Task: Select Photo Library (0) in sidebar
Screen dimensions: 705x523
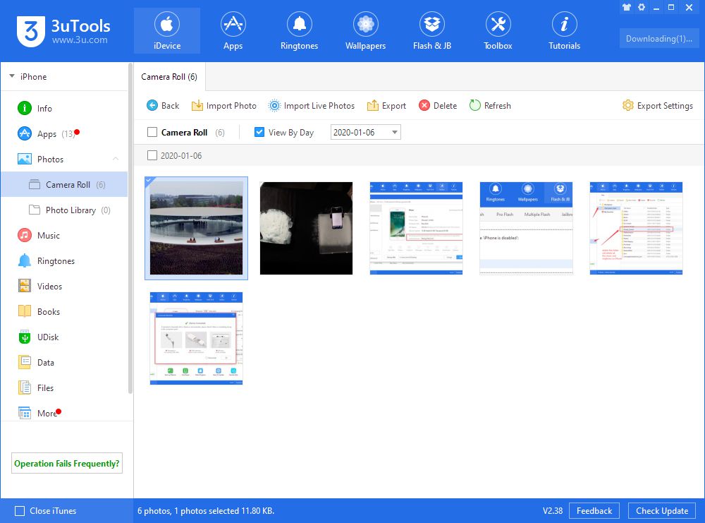Action: click(x=64, y=210)
